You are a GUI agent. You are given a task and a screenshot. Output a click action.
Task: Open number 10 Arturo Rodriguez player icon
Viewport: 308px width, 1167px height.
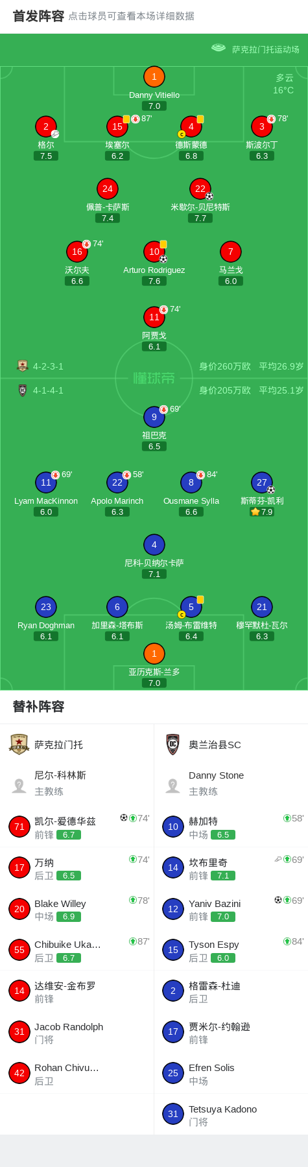point(154,252)
